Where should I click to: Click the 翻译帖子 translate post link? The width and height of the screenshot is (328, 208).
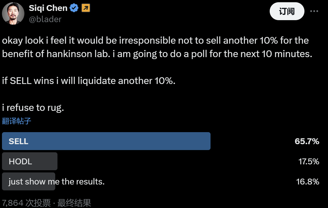[x=17, y=121]
